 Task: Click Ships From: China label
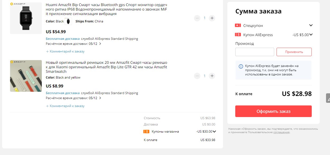tap(89, 21)
